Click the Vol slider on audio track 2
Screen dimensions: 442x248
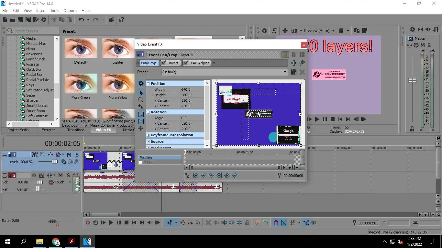coord(39,182)
